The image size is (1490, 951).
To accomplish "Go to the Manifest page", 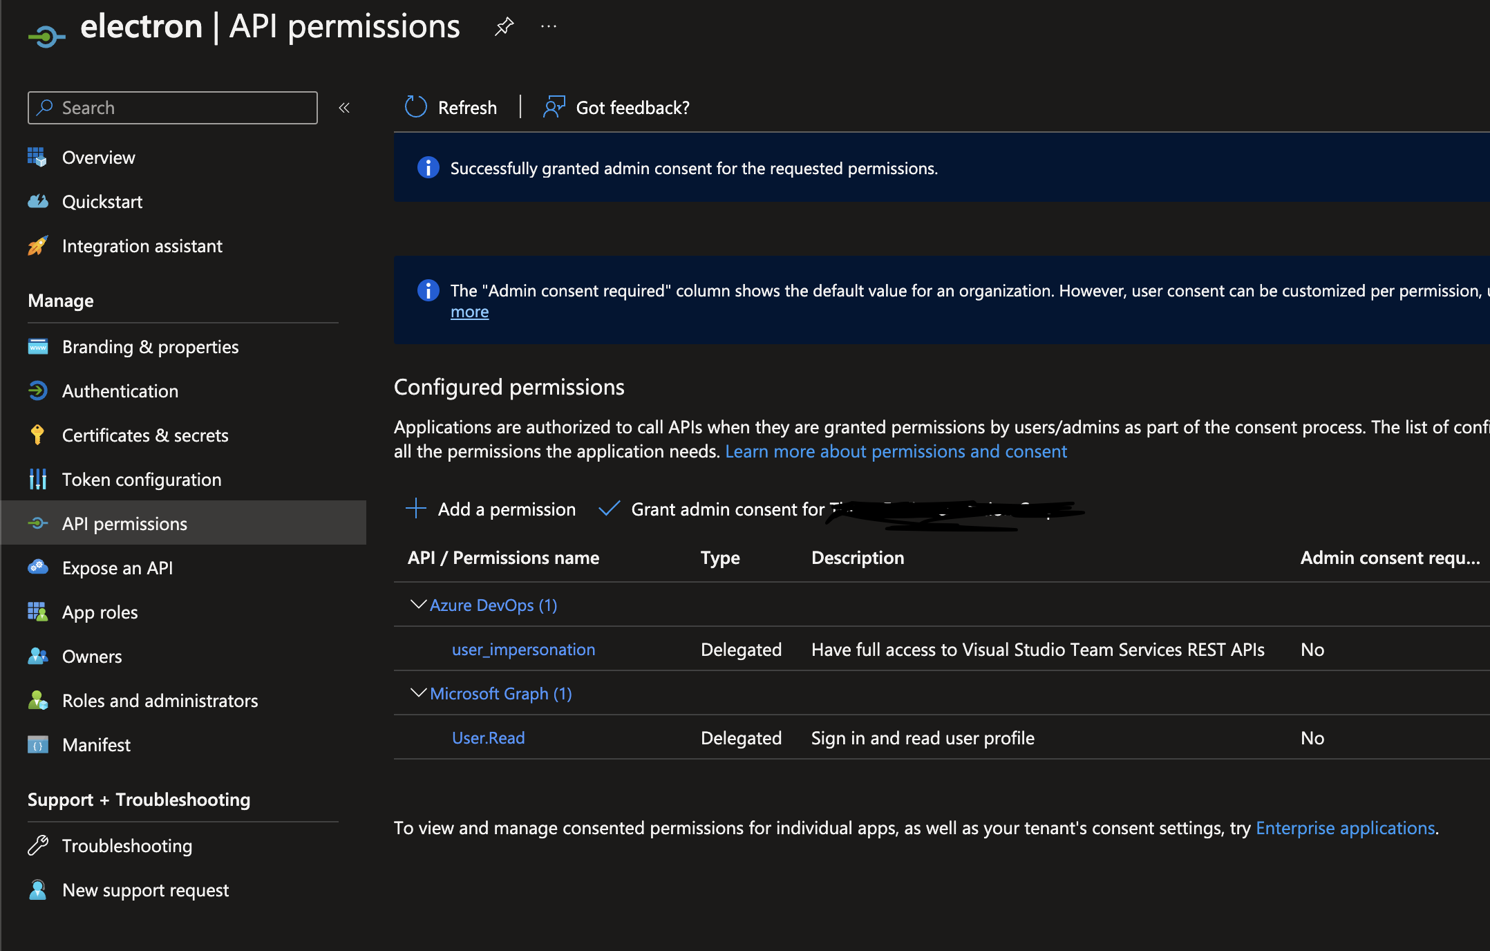I will coord(96,745).
